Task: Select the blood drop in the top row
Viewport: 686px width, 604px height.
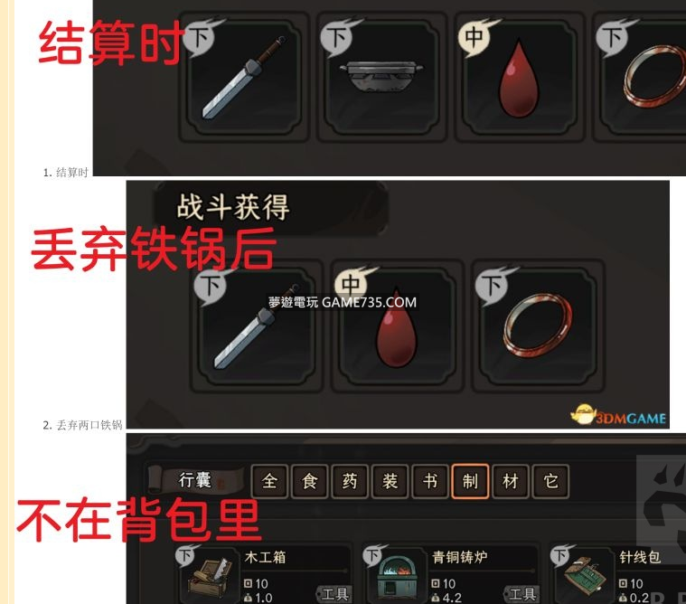Action: tap(520, 77)
